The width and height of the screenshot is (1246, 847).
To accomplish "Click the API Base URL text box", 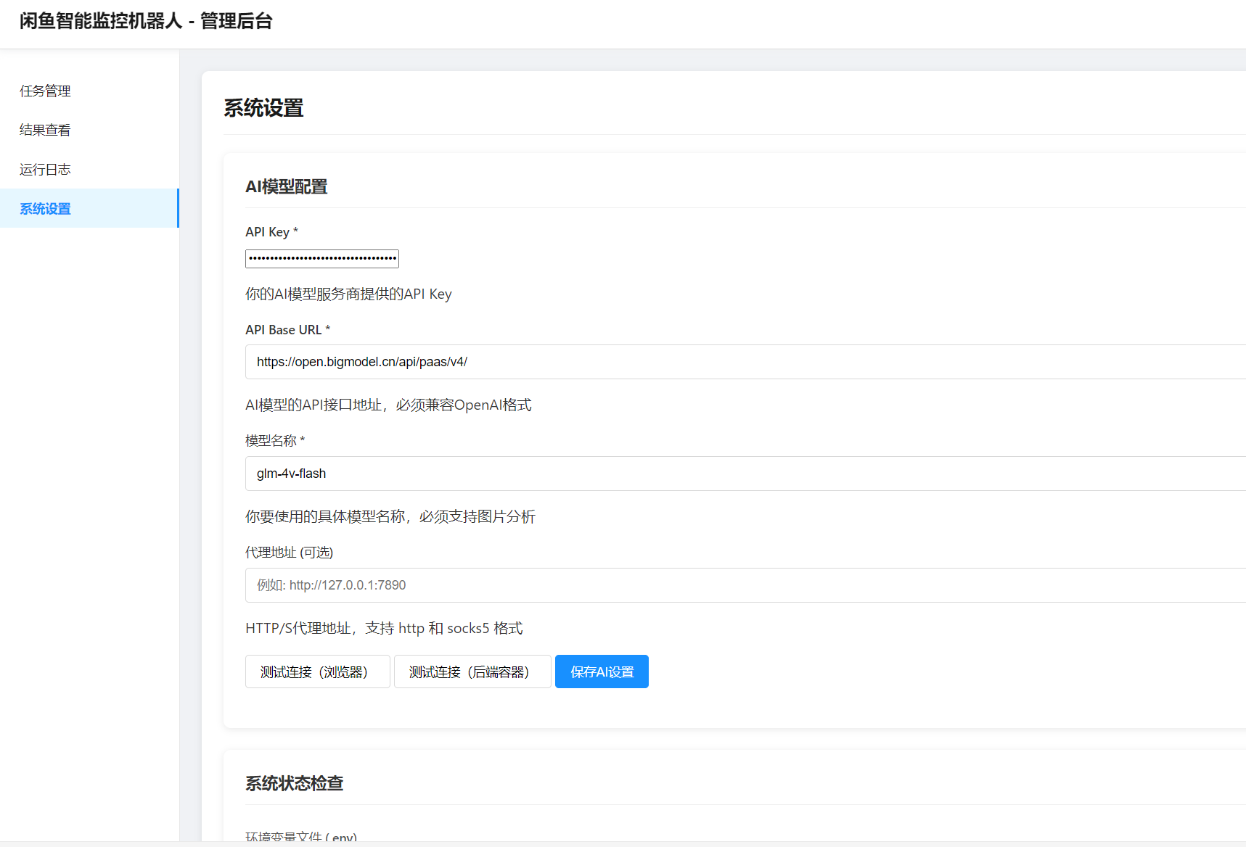I will [508, 361].
